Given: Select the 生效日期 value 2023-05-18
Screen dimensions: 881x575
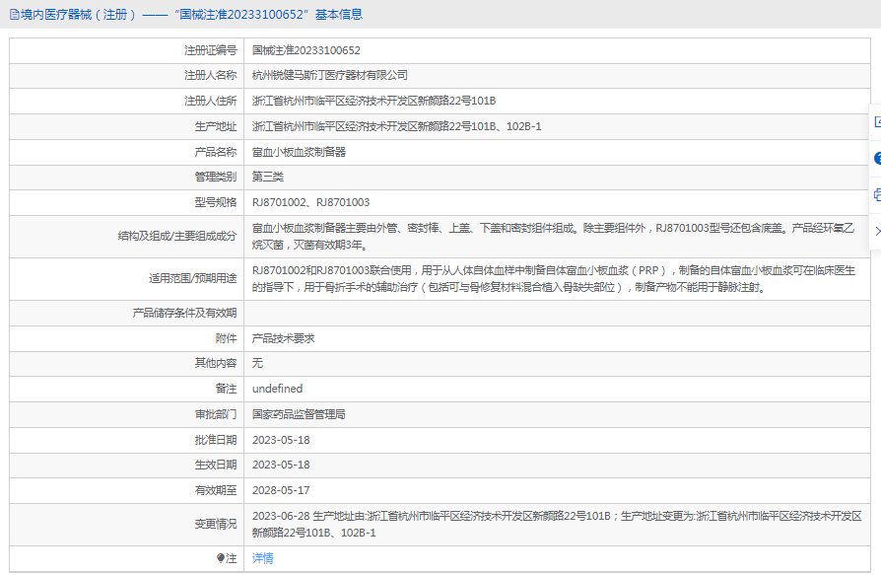Looking at the screenshot, I should 281,465.
